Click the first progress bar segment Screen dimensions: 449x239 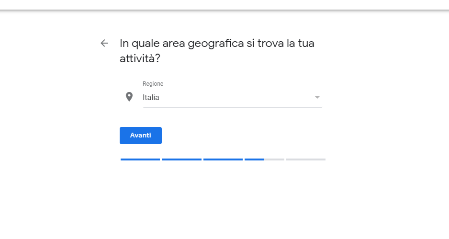coord(140,159)
